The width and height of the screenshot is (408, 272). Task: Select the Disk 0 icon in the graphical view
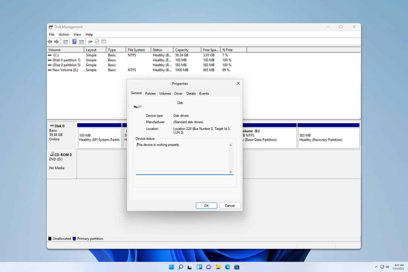pos(52,126)
